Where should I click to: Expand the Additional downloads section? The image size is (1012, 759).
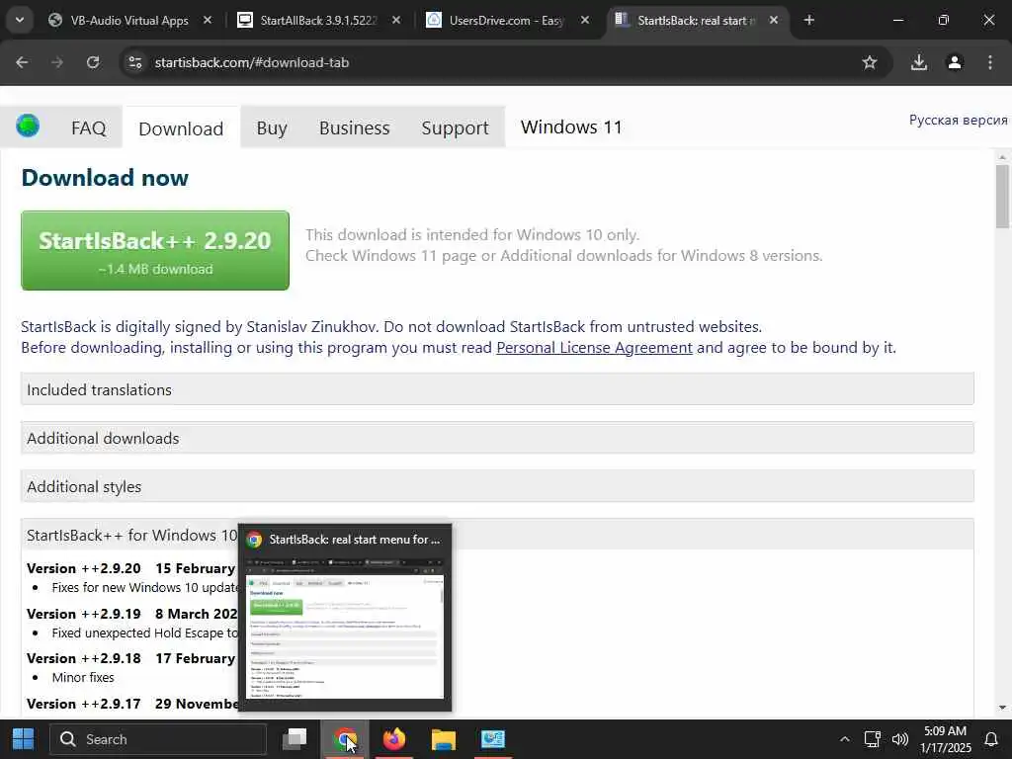pyautogui.click(x=497, y=438)
